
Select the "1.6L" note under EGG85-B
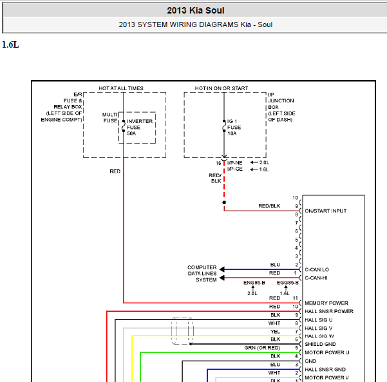(285, 293)
